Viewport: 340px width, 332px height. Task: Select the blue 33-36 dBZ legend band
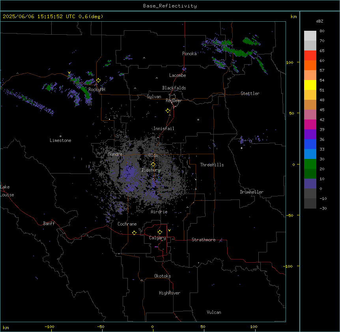(x=310, y=144)
